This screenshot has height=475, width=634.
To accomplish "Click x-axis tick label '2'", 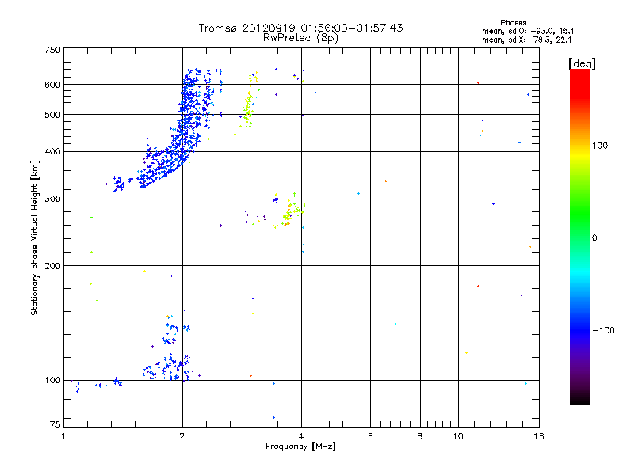I will tap(182, 436).
